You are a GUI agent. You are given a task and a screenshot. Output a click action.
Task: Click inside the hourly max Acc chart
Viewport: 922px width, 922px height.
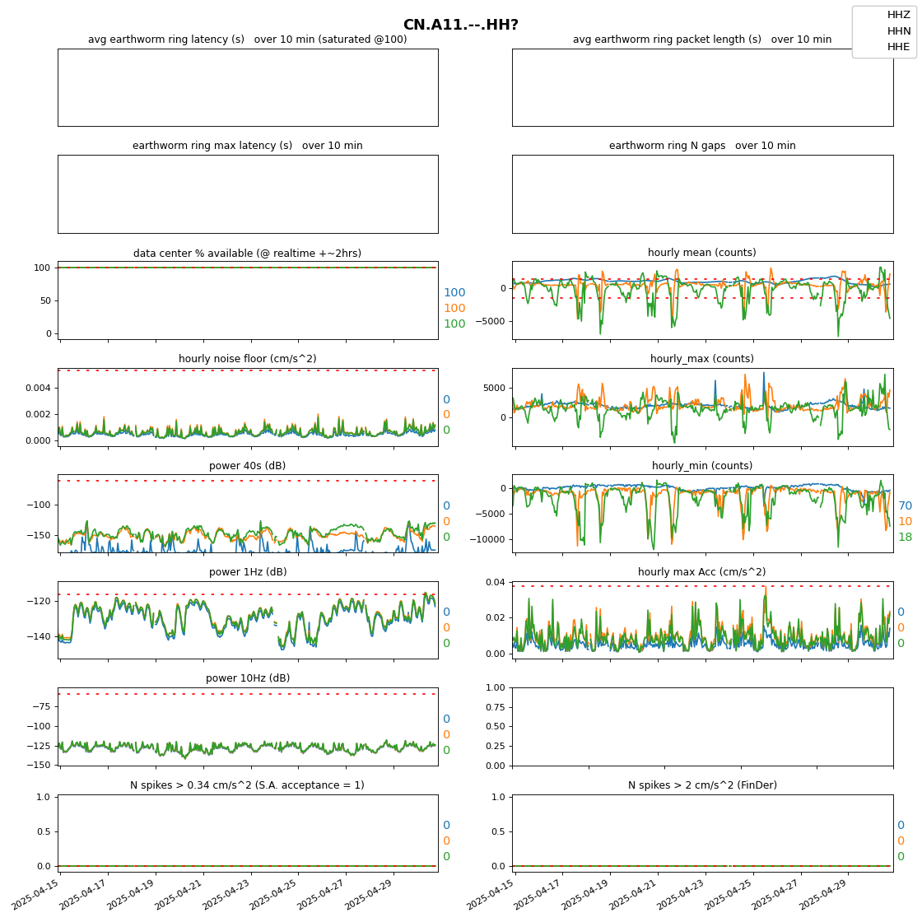tap(703, 620)
